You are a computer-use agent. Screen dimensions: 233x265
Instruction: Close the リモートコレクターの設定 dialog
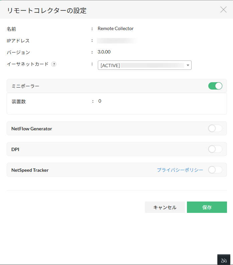tap(223, 10)
